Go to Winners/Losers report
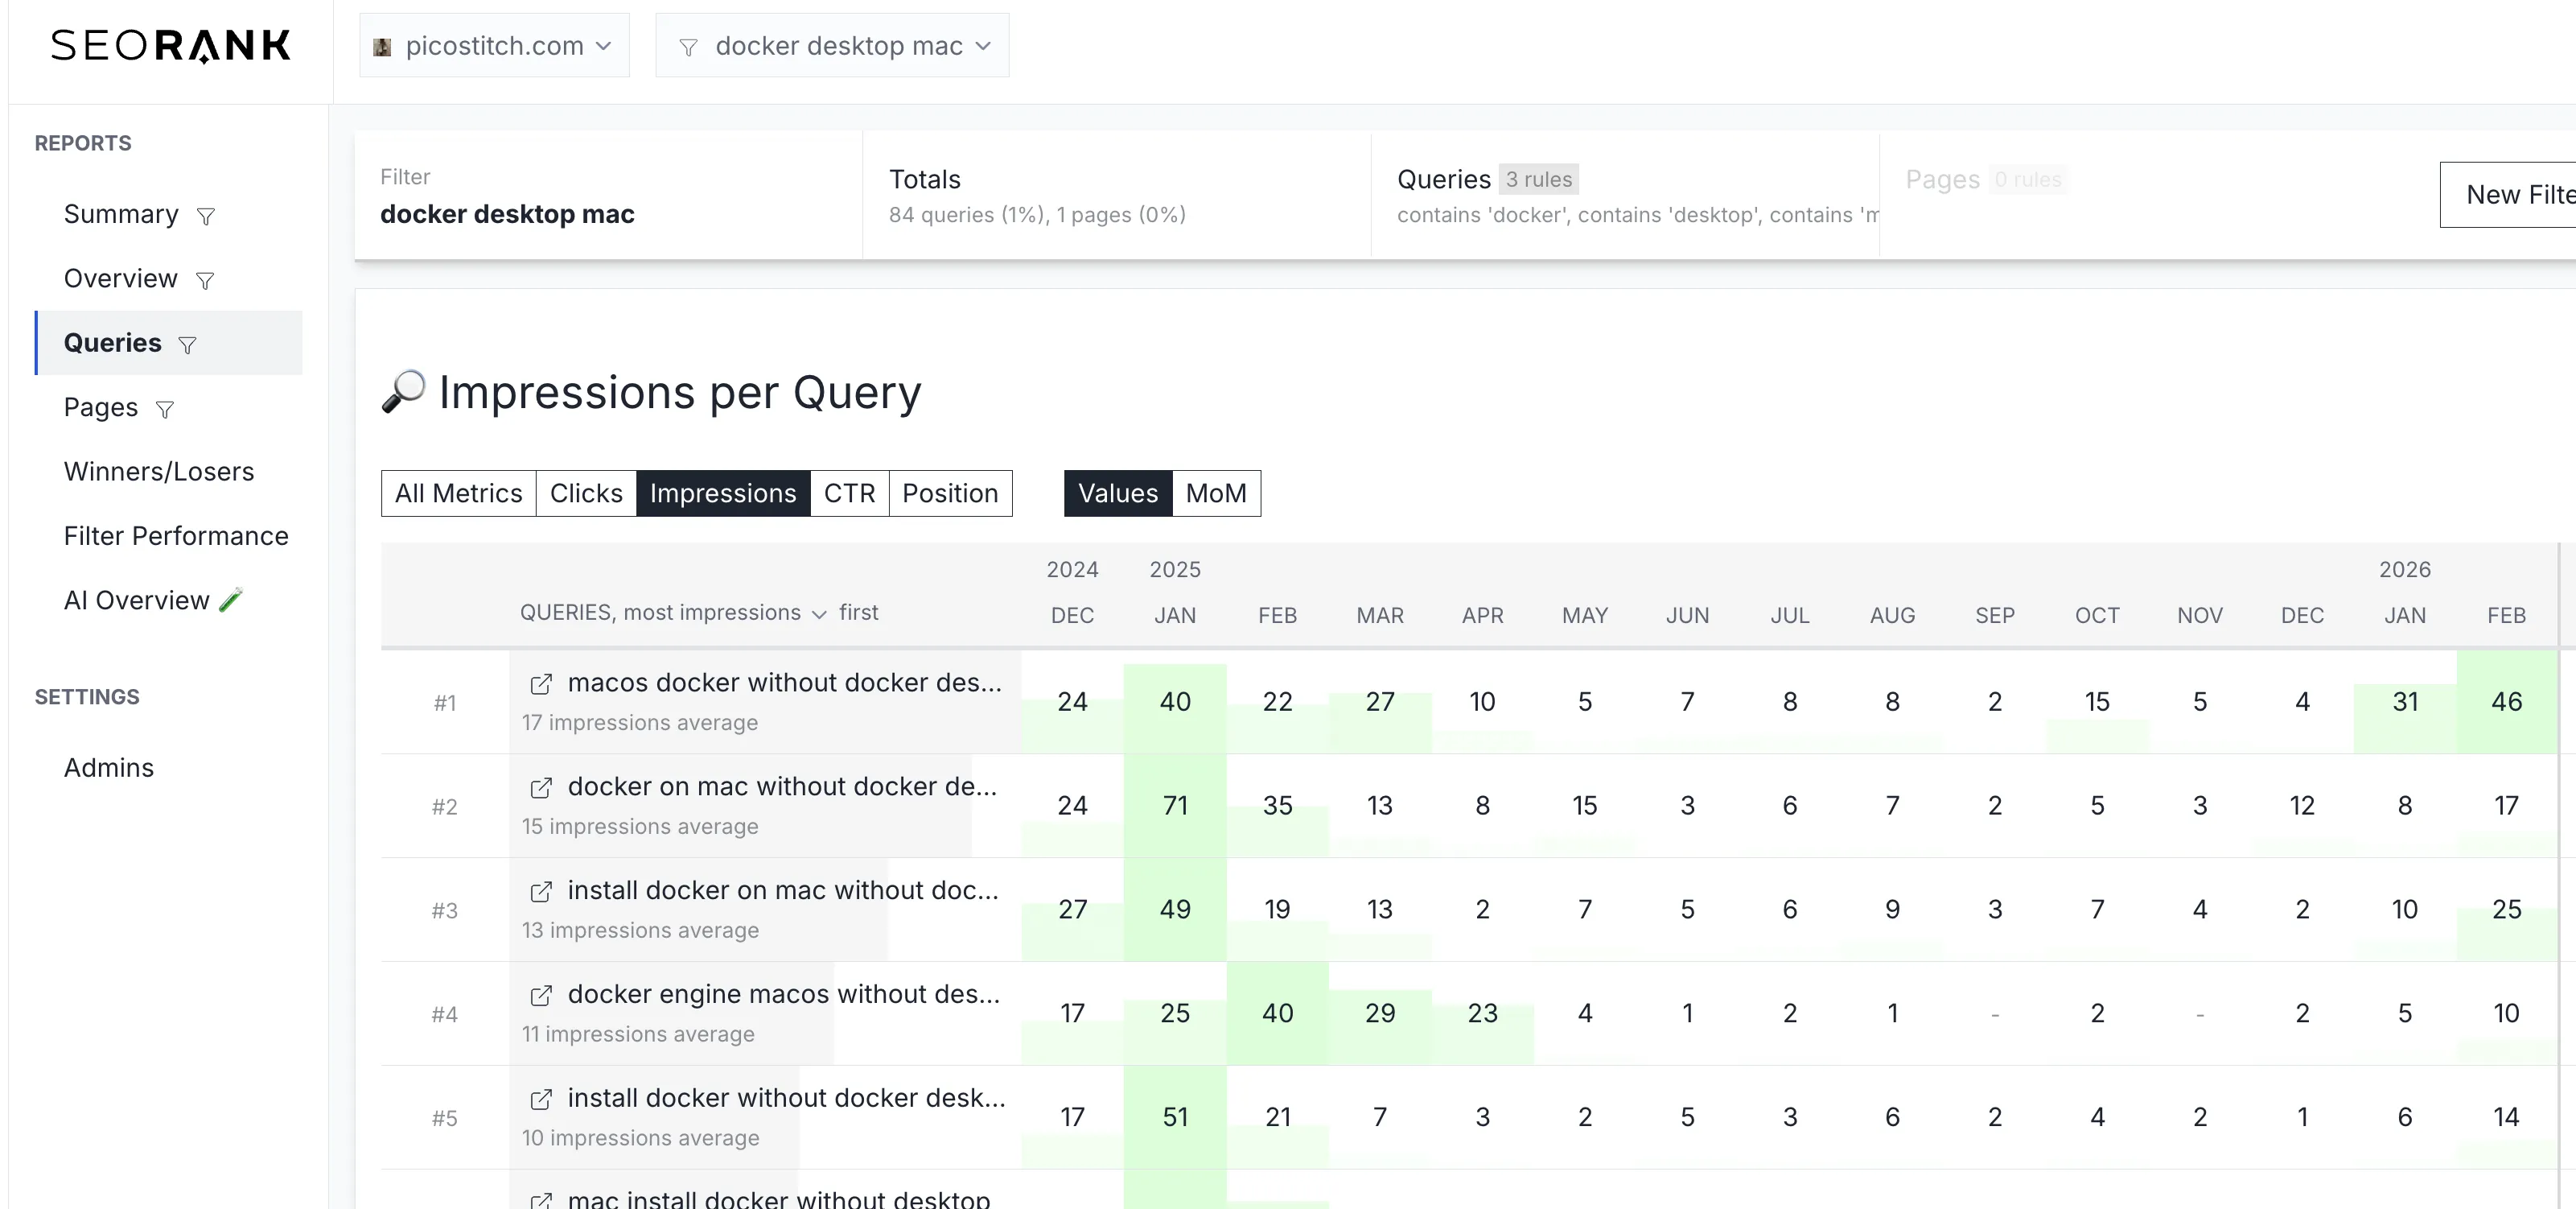This screenshot has width=2576, height=1209. (159, 472)
